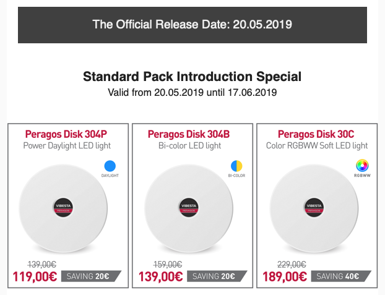The width and height of the screenshot is (385, 295).
Task: Open the Peragos Disk 30C title link
Action: click(x=316, y=134)
